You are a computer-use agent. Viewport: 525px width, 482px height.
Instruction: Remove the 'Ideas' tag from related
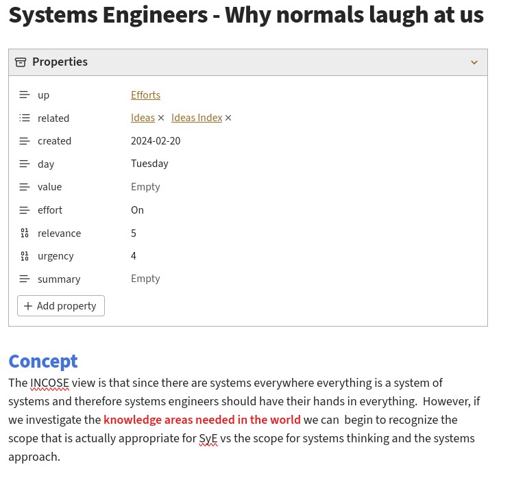(161, 118)
